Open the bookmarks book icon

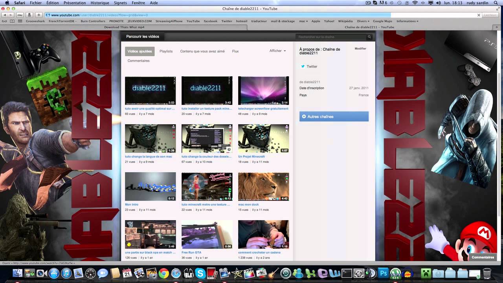(x=12, y=21)
